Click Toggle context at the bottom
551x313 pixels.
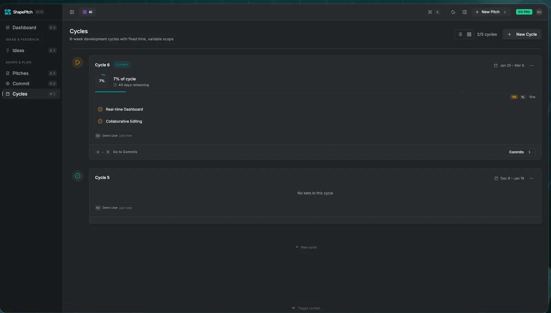[306, 308]
